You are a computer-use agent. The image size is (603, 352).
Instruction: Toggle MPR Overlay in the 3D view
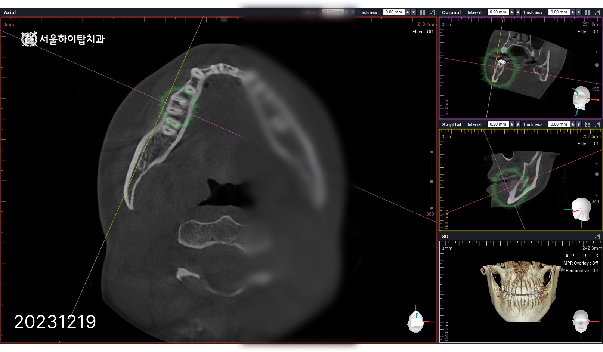tap(581, 263)
